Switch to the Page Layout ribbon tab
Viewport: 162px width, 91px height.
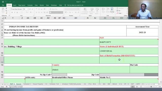22,5
